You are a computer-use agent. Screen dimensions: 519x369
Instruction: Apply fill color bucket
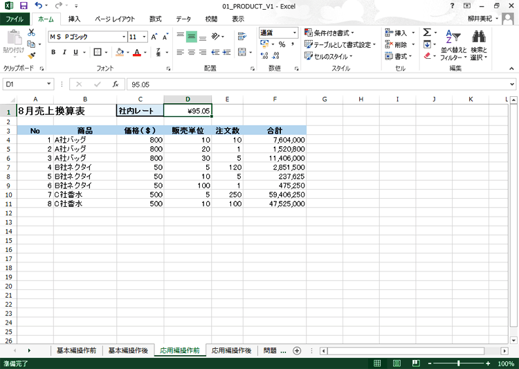pos(120,52)
